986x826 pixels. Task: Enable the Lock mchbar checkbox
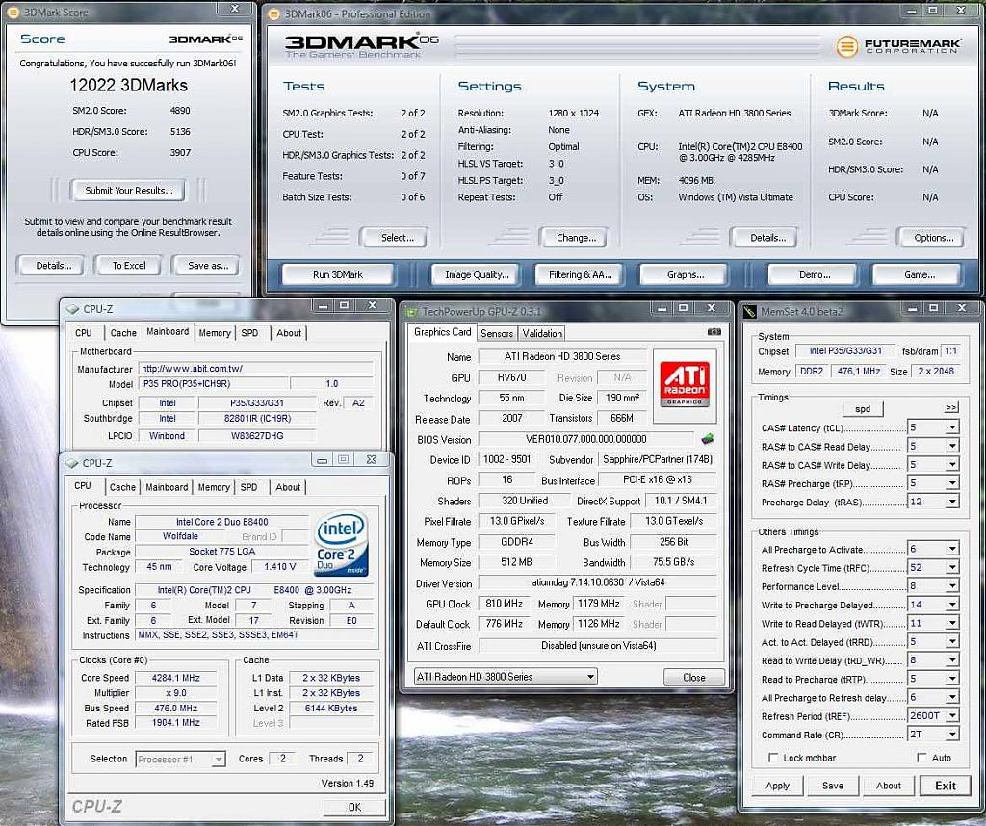(x=773, y=758)
